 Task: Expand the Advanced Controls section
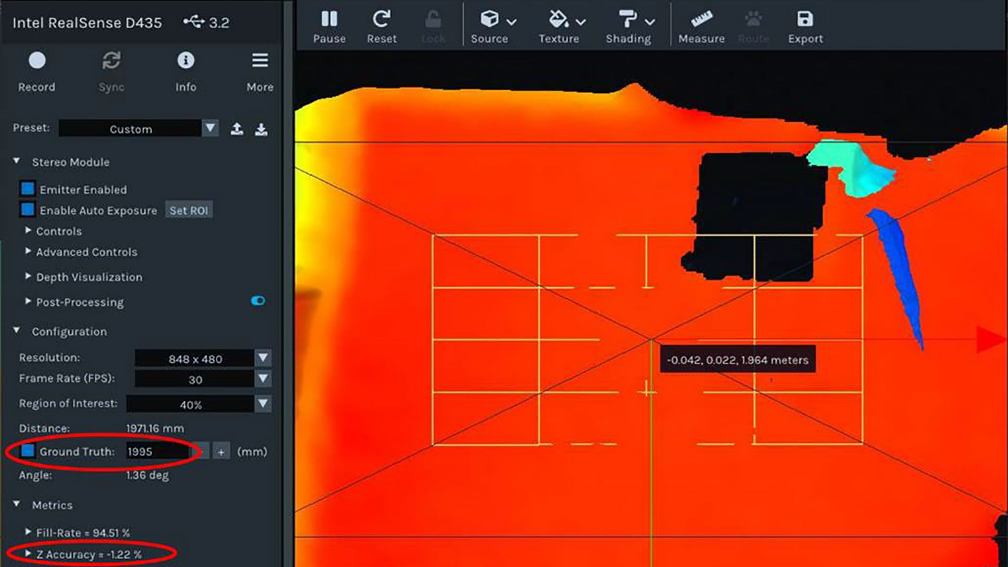pyautogui.click(x=29, y=252)
